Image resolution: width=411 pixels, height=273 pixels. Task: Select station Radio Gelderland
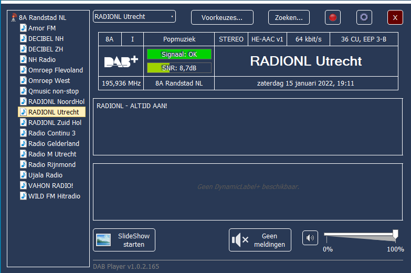(x=54, y=143)
